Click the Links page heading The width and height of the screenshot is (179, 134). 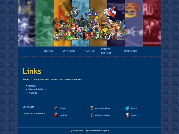coord(32,71)
